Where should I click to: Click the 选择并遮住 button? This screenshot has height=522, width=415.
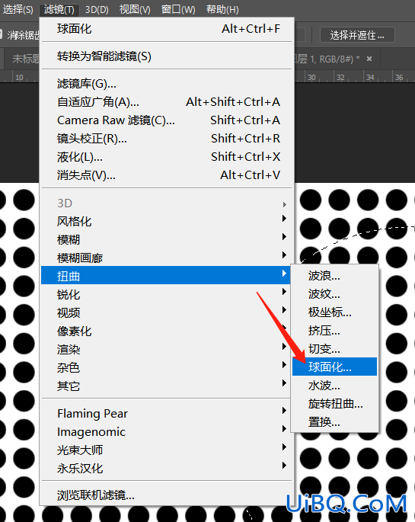tap(357, 35)
